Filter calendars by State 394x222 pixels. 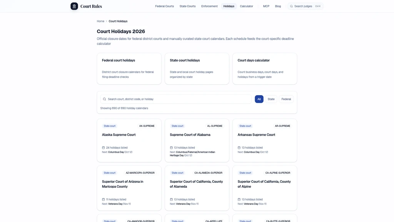pos(271,99)
